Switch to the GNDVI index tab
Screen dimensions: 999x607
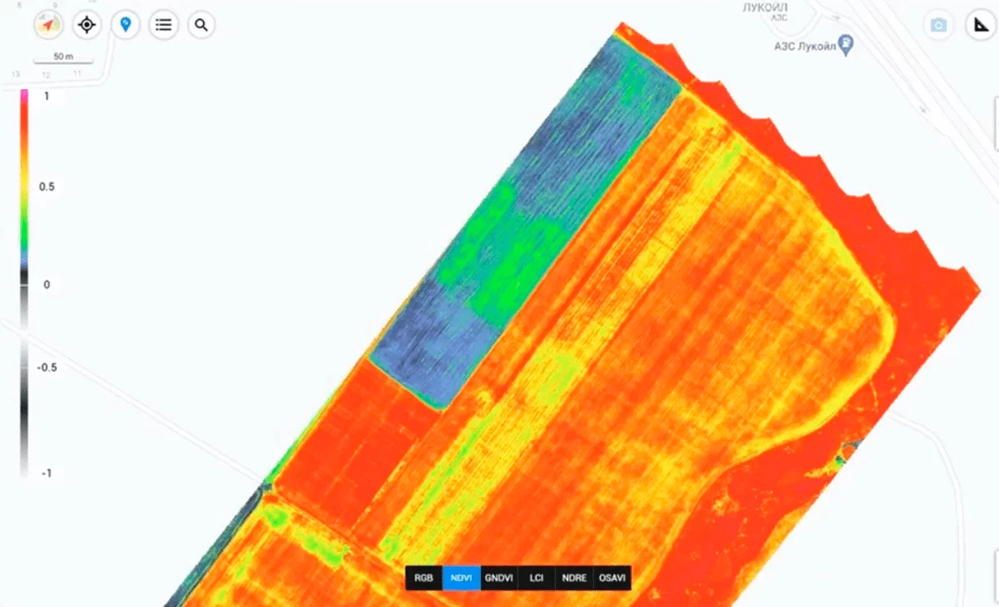pyautogui.click(x=499, y=578)
